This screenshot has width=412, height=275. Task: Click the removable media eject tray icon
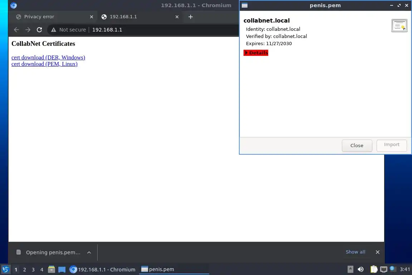tap(350, 269)
